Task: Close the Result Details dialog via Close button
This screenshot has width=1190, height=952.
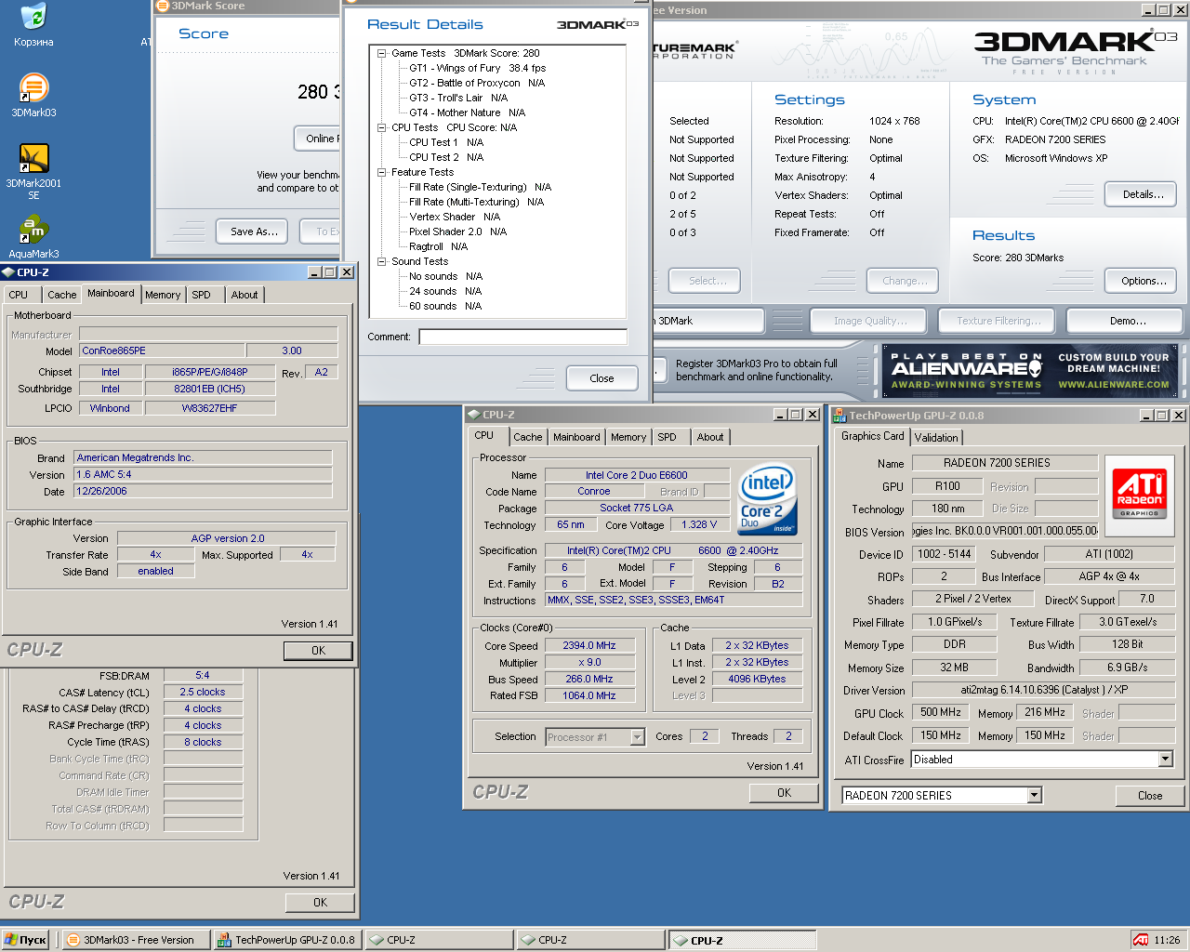Action: (602, 378)
